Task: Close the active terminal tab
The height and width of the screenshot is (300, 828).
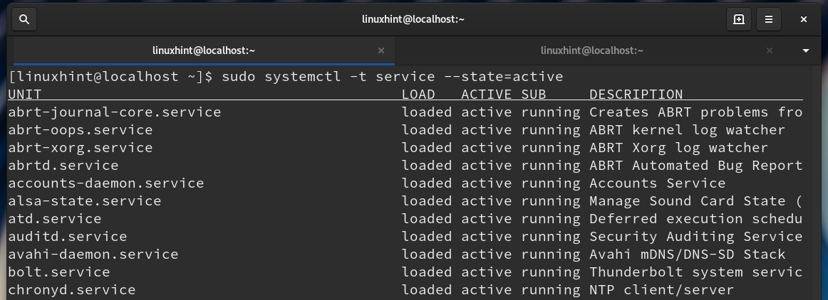Action: pos(381,50)
